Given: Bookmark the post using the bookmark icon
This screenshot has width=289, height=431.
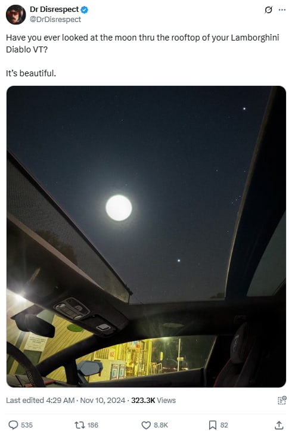Looking at the screenshot, I should [212, 425].
